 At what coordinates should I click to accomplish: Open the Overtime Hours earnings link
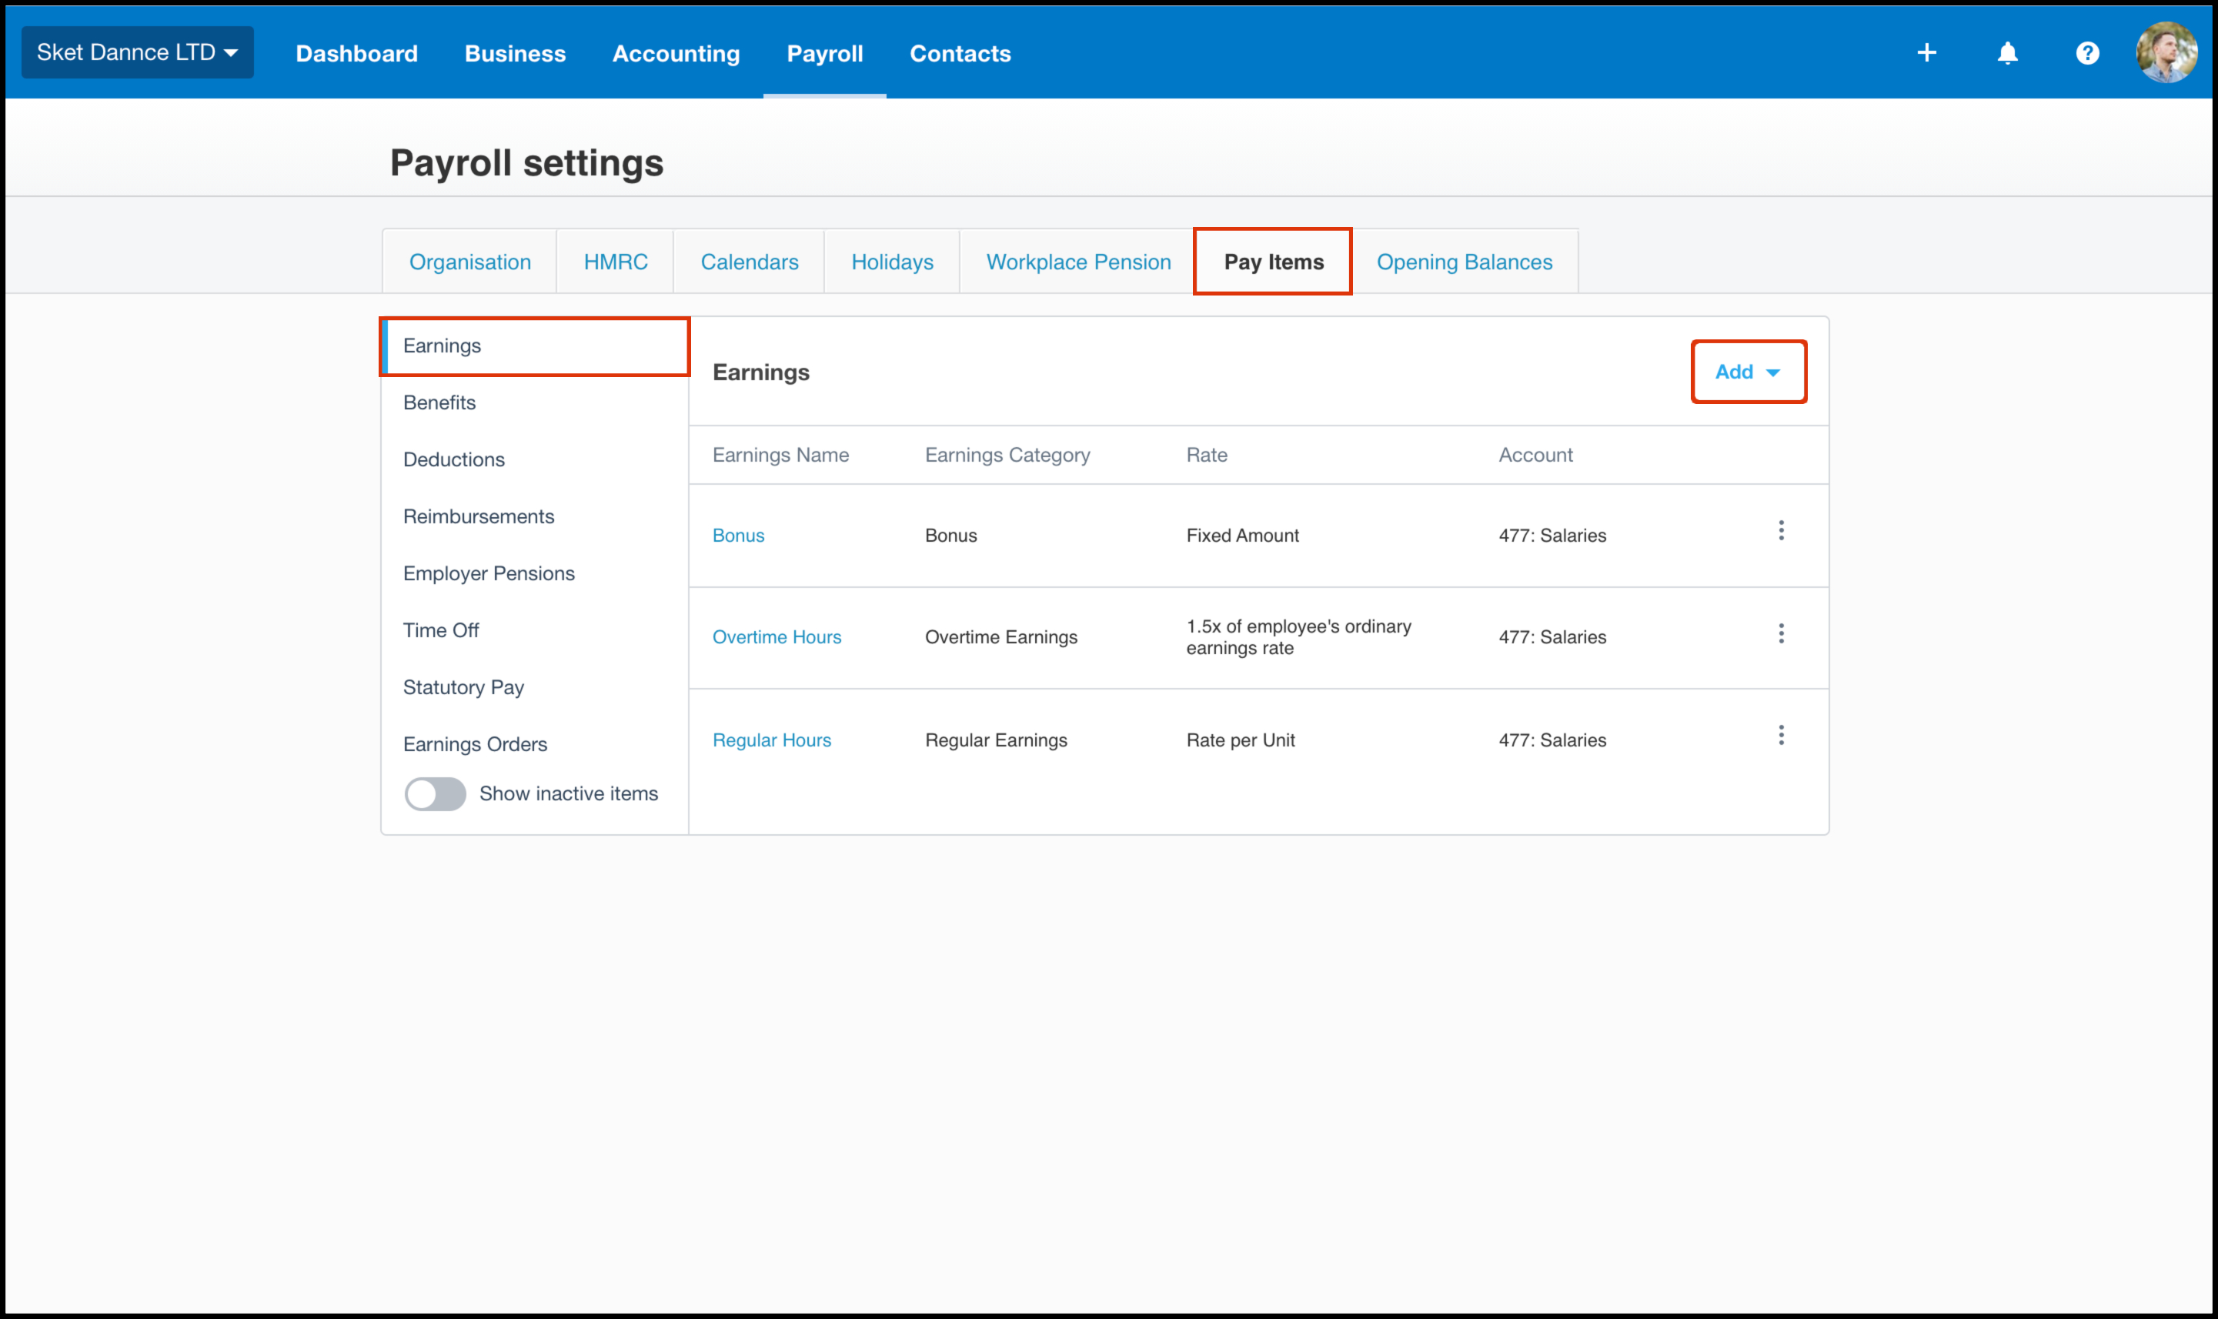[x=777, y=637]
